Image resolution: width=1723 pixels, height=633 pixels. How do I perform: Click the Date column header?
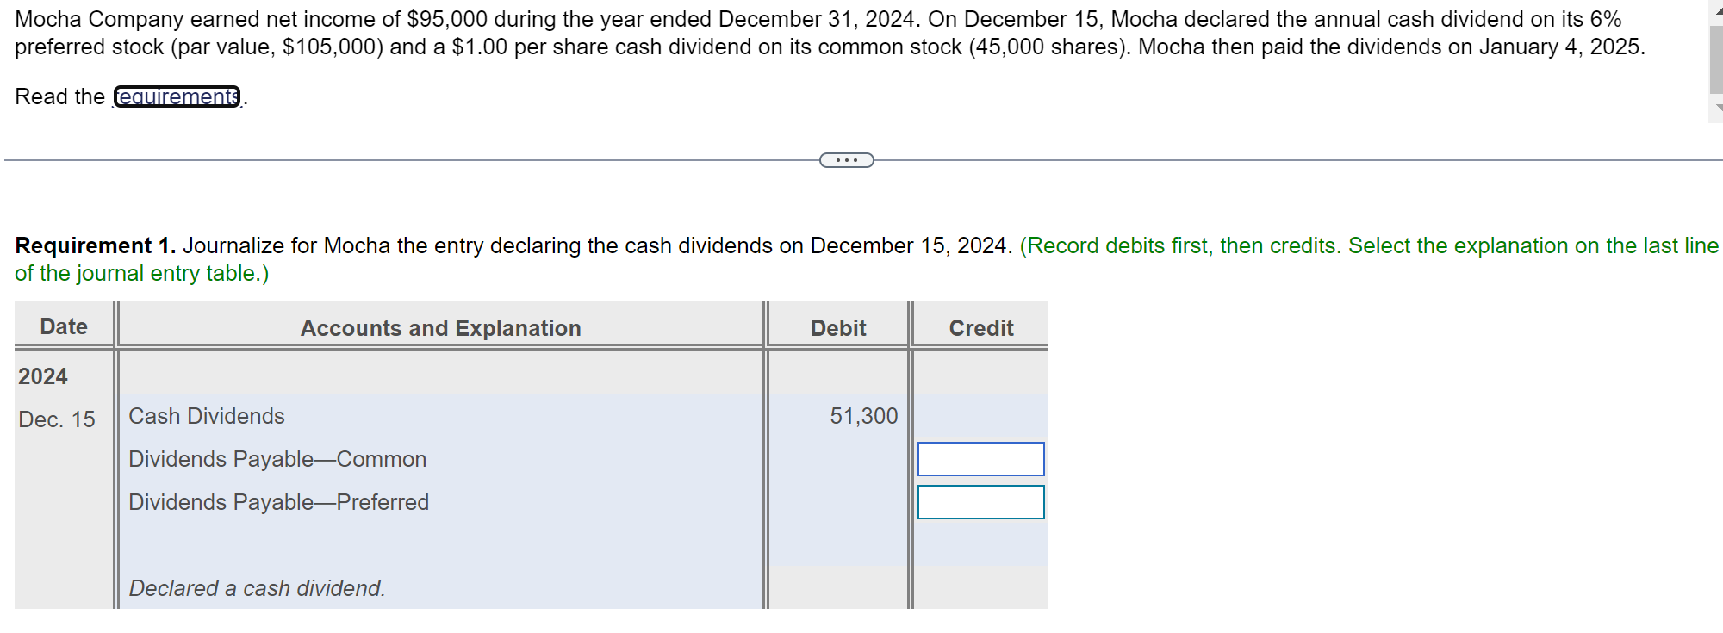coord(62,326)
